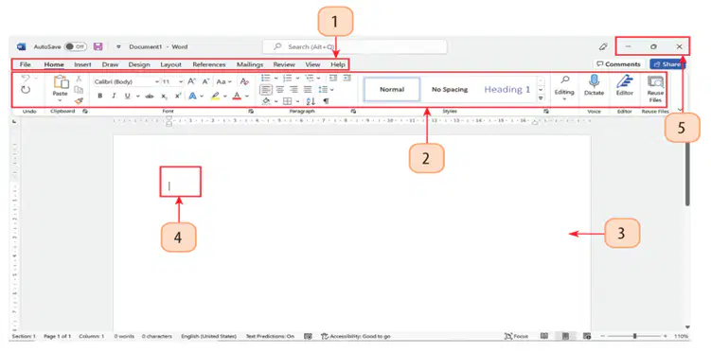Click the macro recording icon in status bar
The width and height of the screenshot is (711, 352).
tap(308, 336)
